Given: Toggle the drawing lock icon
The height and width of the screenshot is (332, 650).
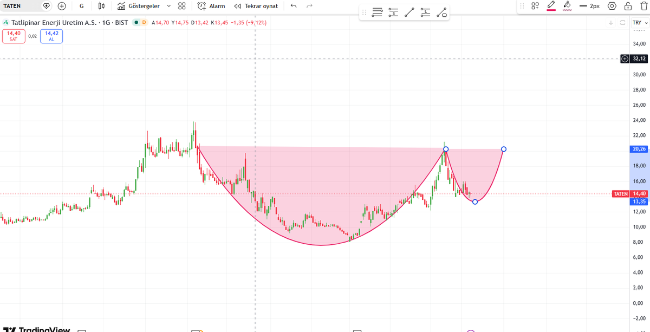Looking at the screenshot, I should [x=627, y=6].
